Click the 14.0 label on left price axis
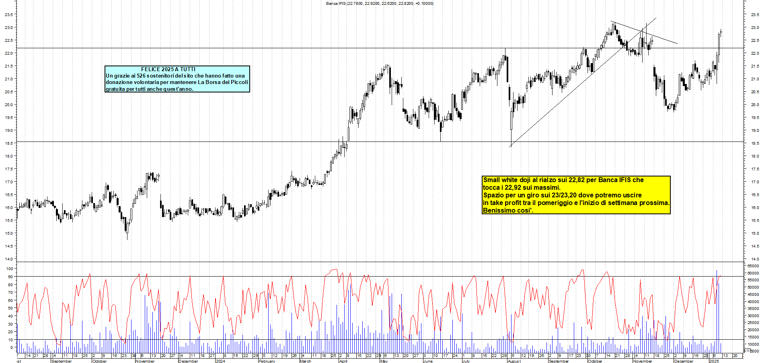This screenshot has height=363, width=760. pyautogui.click(x=9, y=259)
